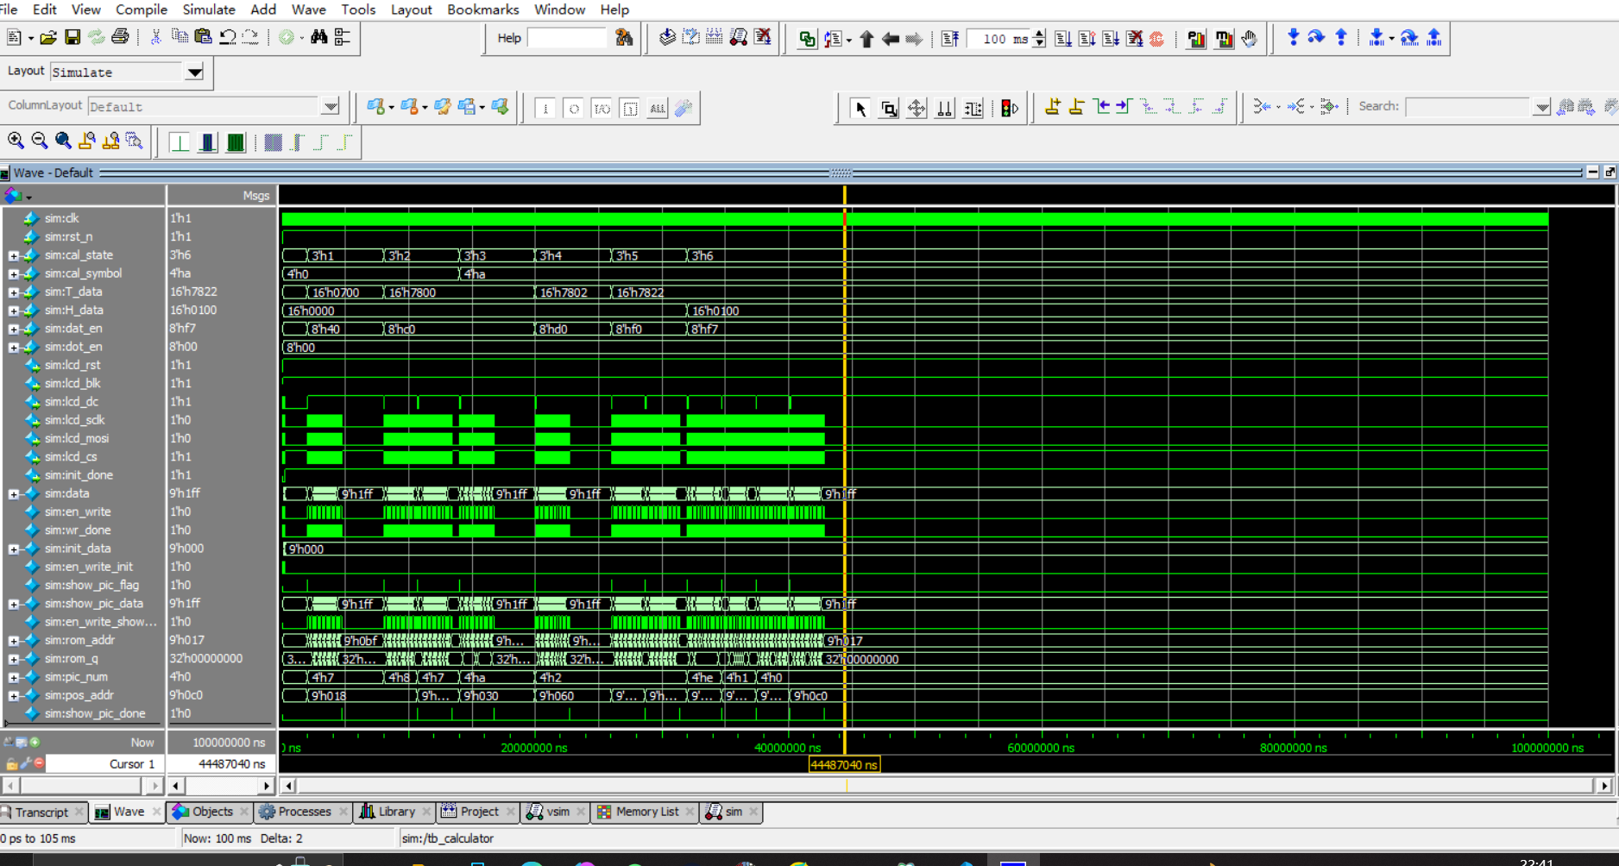Select the 44487040 ns cursor time marker
Screen dimensions: 1619x866
click(844, 765)
